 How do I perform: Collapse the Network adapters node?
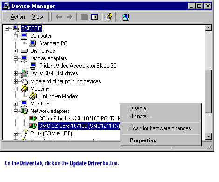point(15,111)
